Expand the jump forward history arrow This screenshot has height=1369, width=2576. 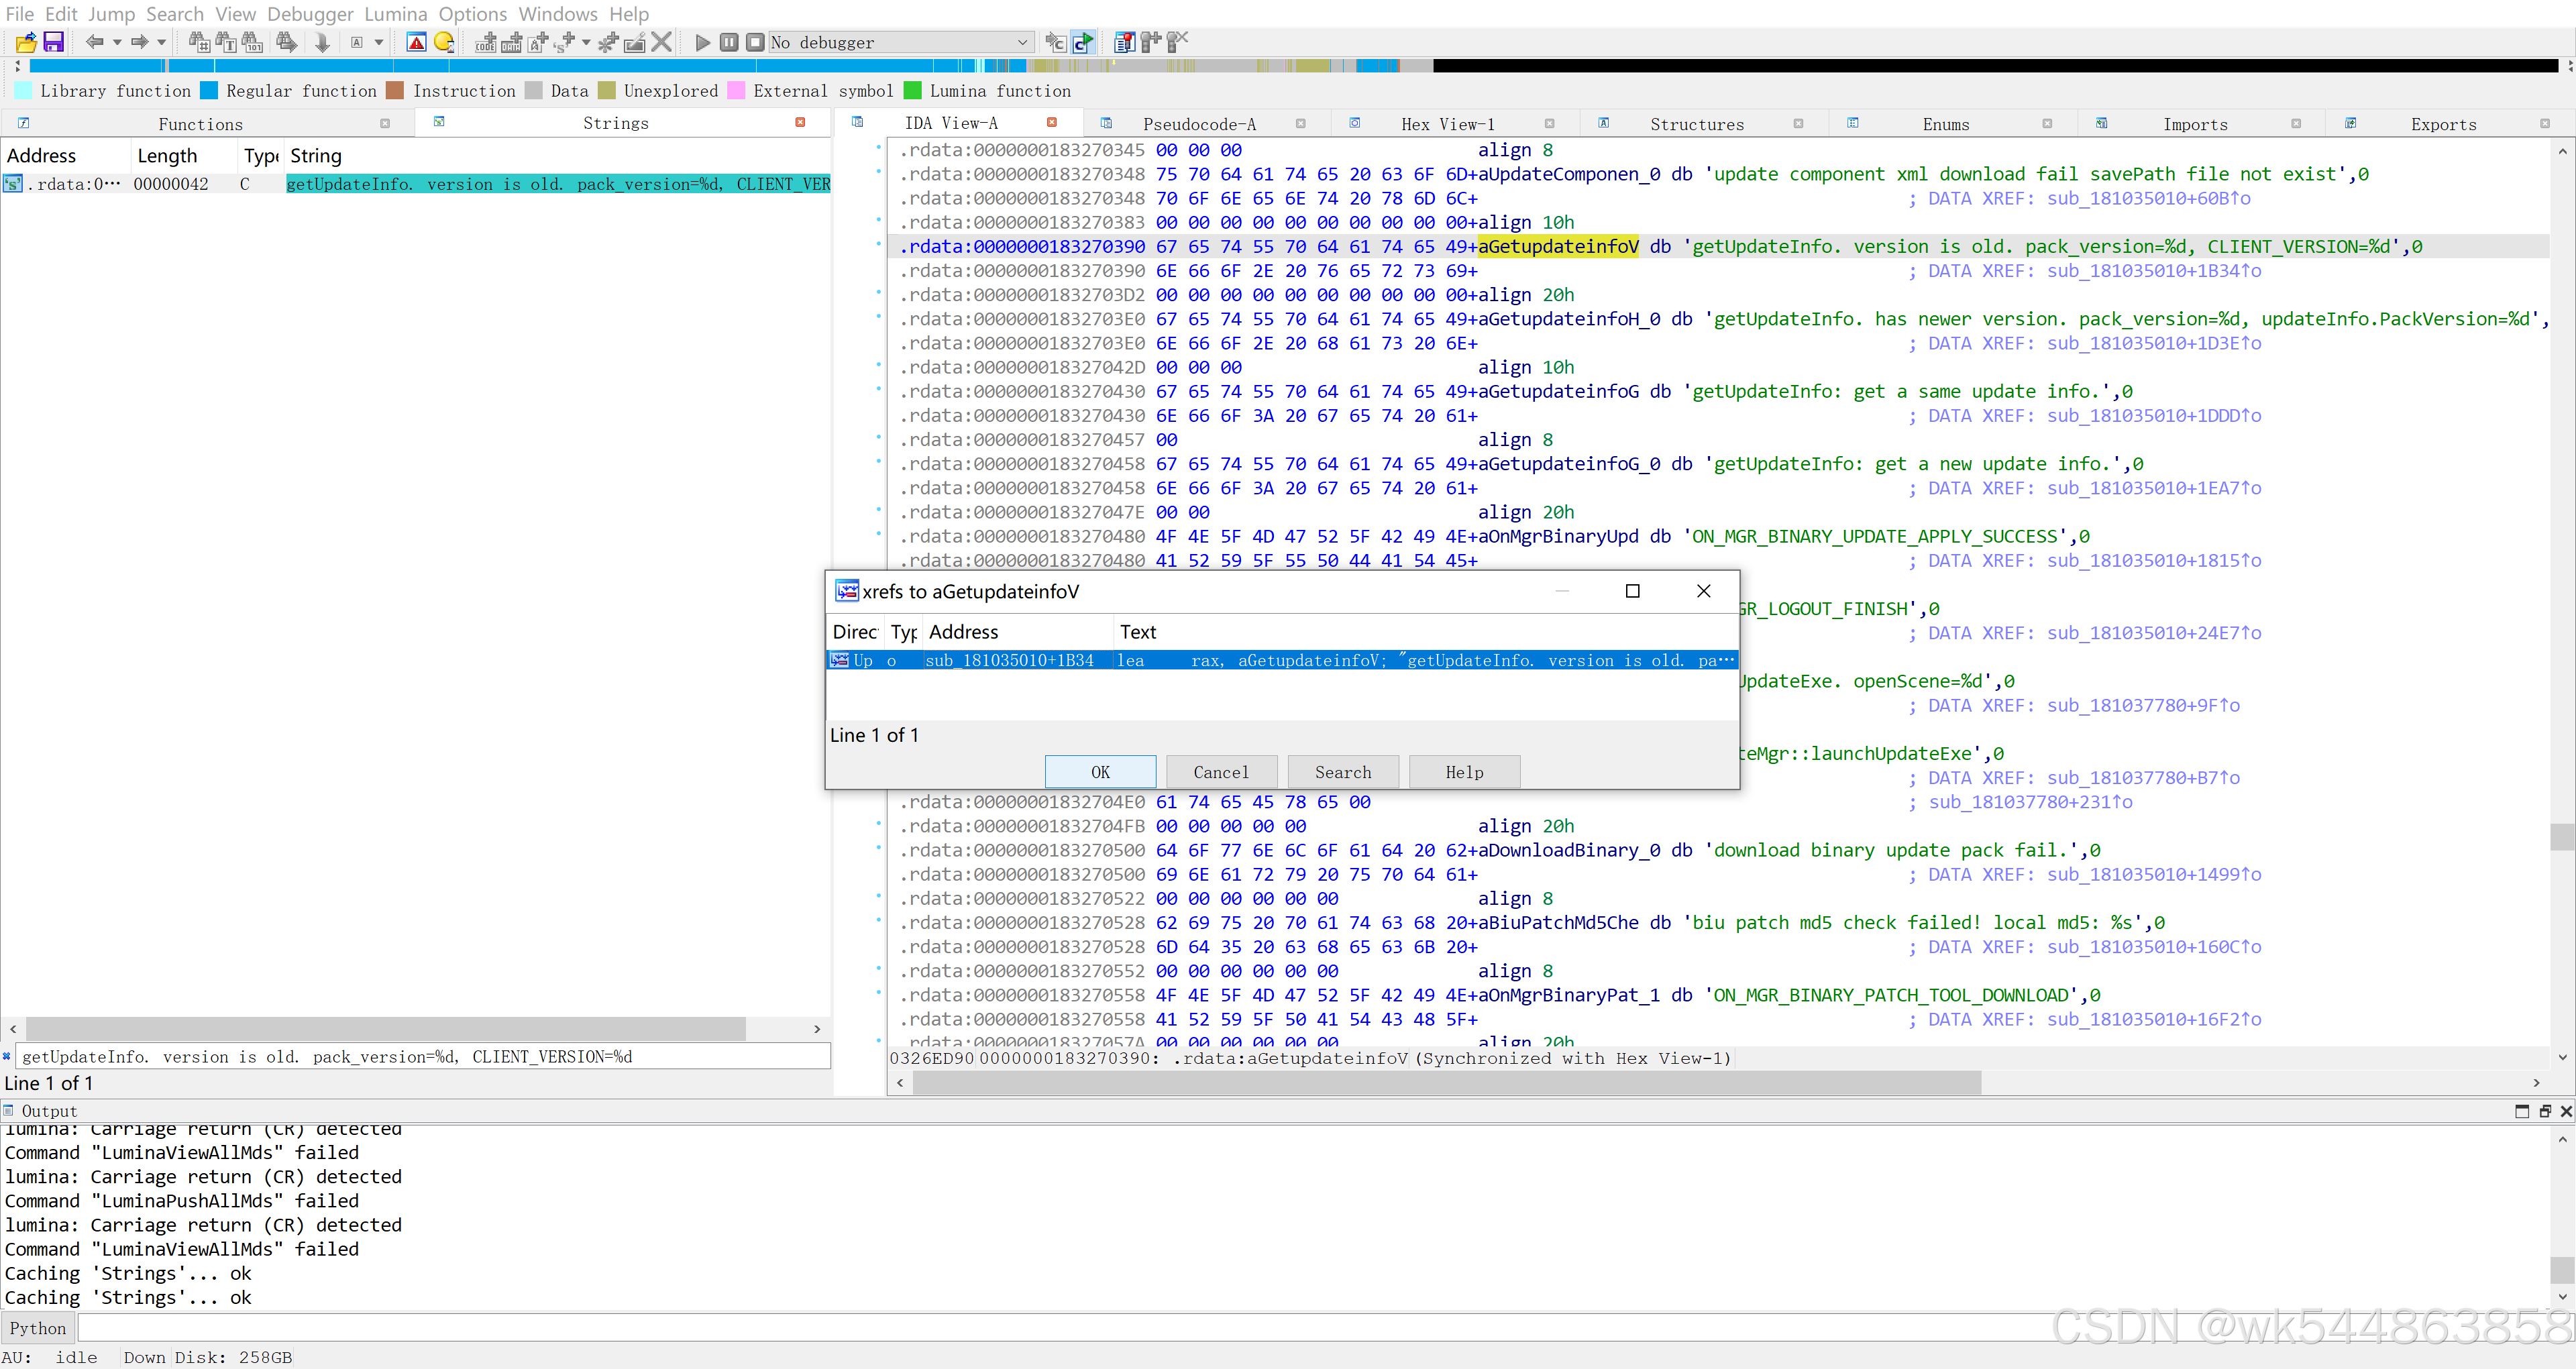161,42
